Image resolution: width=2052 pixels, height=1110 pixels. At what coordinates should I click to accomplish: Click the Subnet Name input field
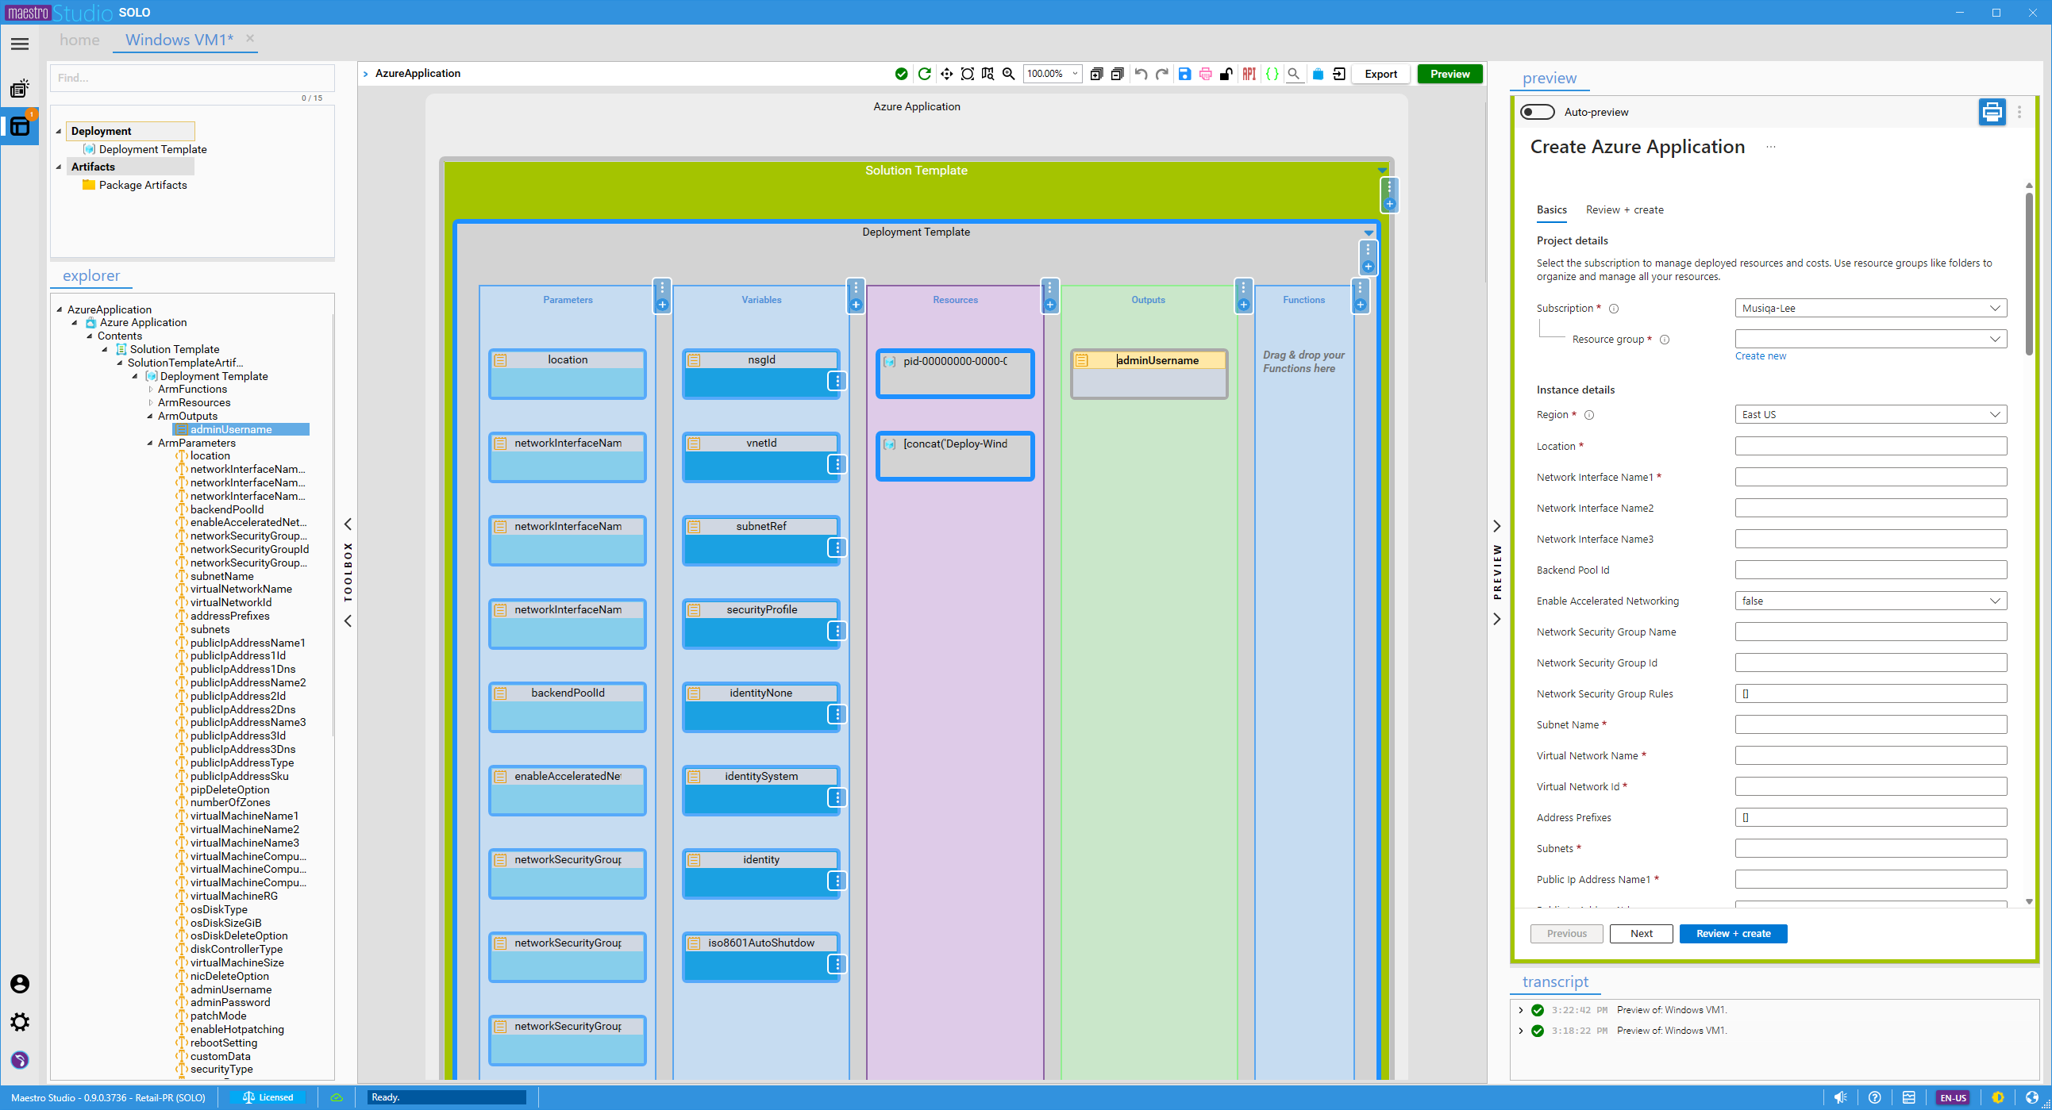tap(1870, 724)
